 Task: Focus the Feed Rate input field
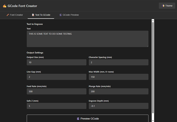point(56,91)
